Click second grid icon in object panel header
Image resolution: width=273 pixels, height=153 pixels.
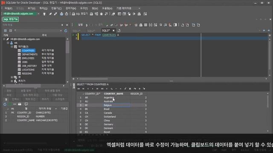click(x=11, y=31)
